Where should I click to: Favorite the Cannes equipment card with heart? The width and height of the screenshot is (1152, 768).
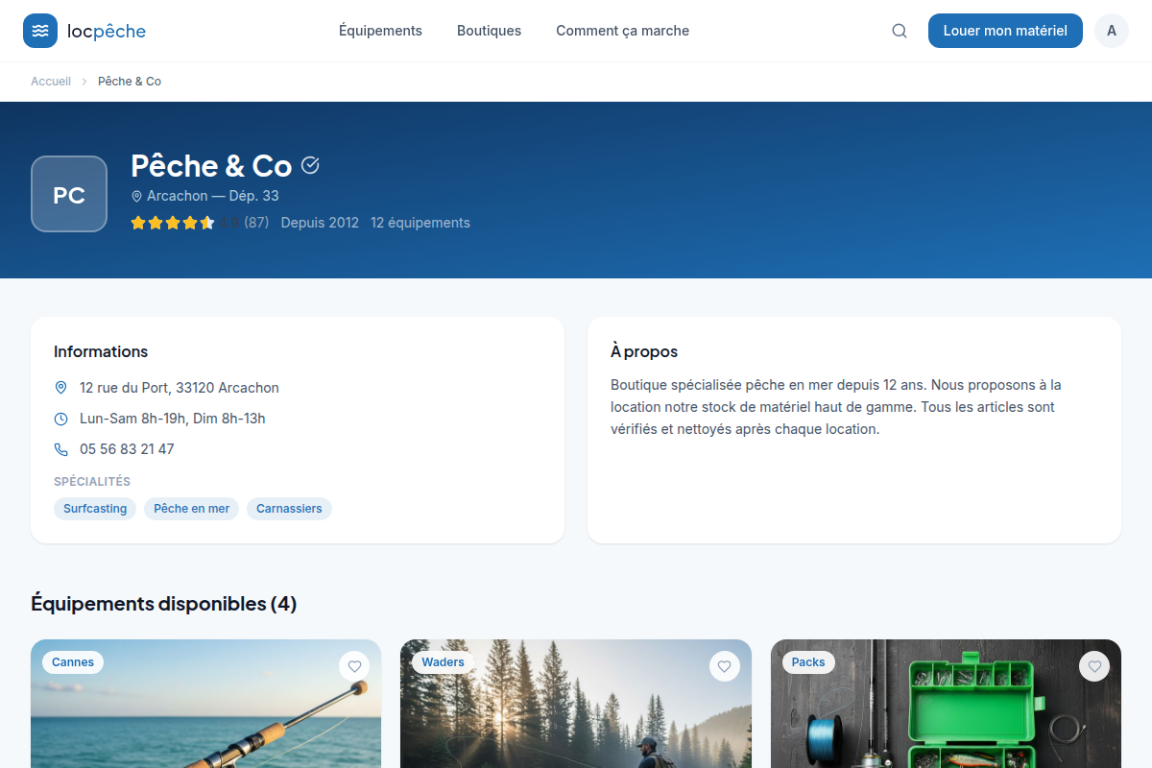click(x=354, y=666)
